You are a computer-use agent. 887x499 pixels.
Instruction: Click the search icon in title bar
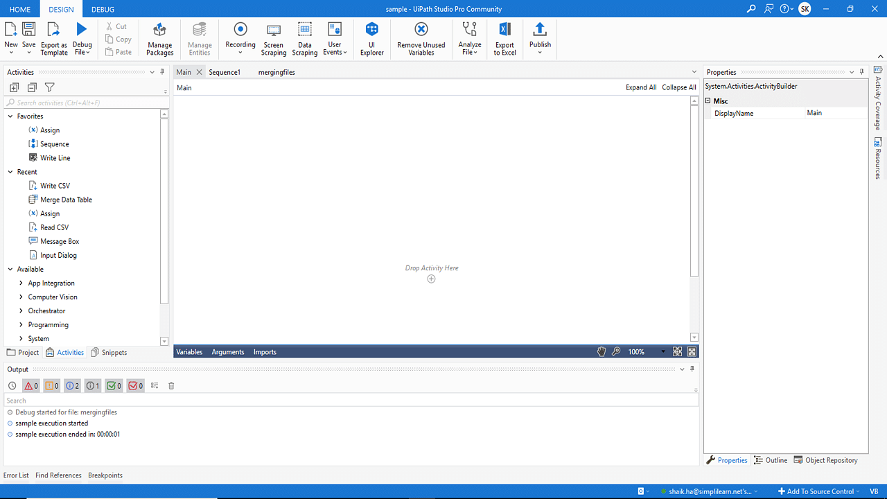(751, 9)
